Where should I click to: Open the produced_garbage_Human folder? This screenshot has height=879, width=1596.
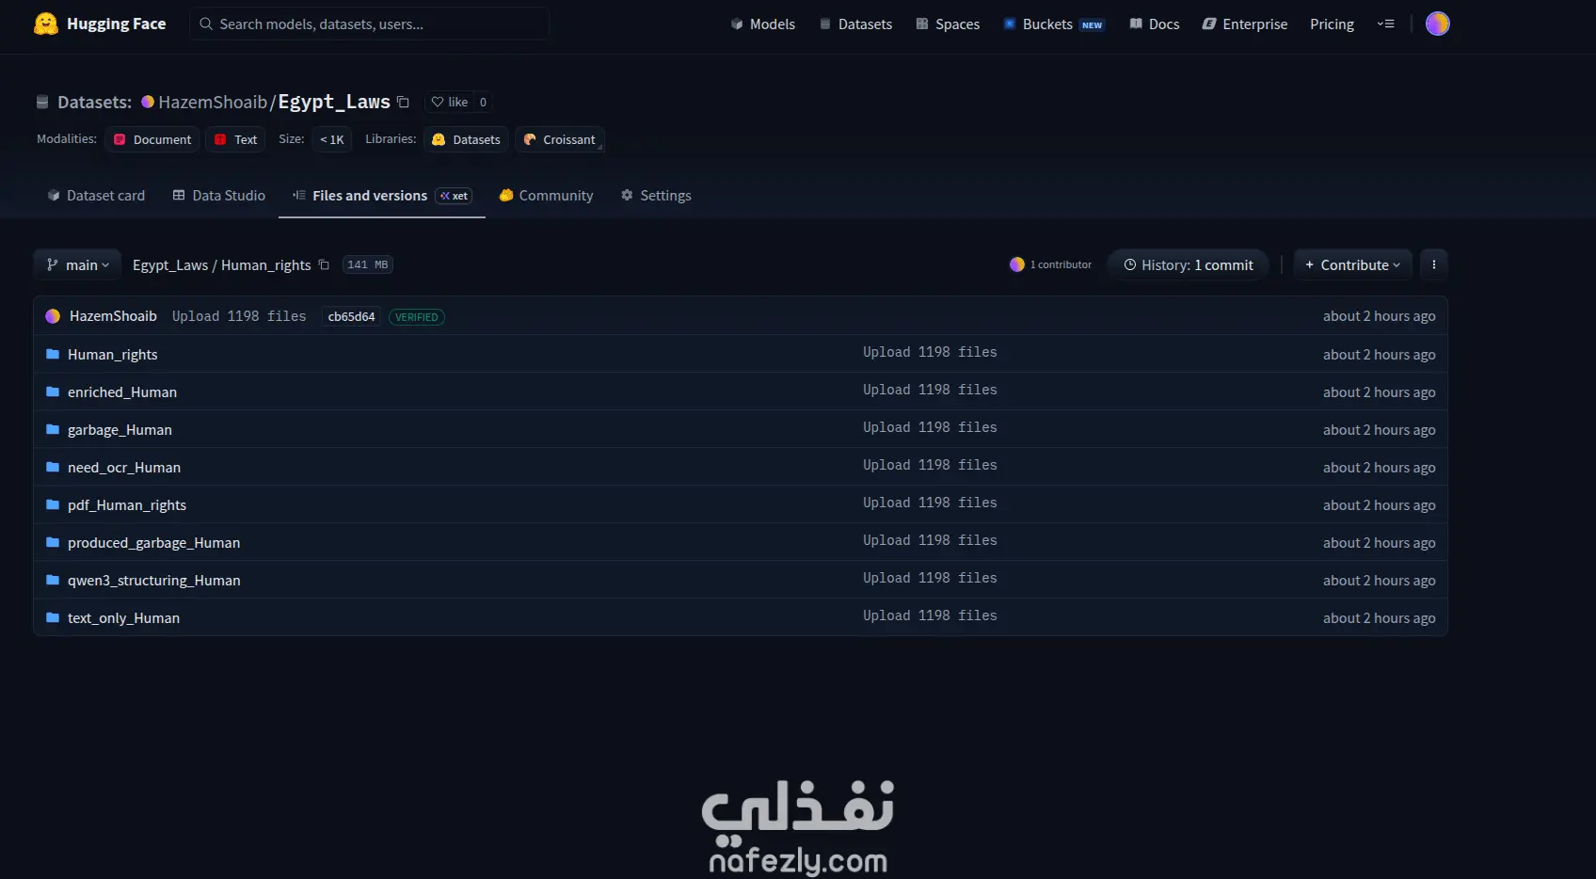[x=153, y=543]
